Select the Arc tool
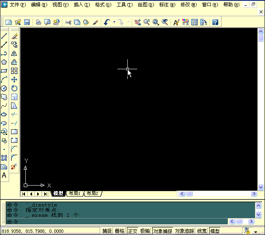Image resolution: width=265 pixels, height=235 pixels. pyautogui.click(x=4, y=80)
